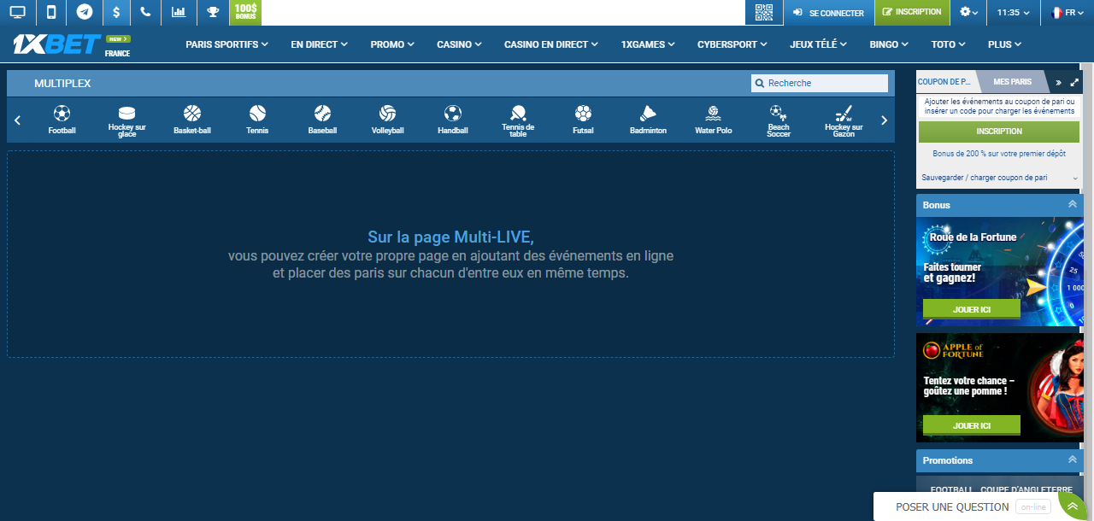Viewport: 1094px width, 521px height.
Task: Open the Poser une question chat
Action: (x=952, y=506)
